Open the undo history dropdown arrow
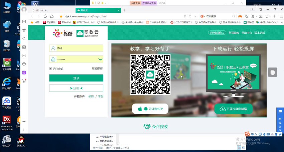The image size is (284, 152). 270,16
